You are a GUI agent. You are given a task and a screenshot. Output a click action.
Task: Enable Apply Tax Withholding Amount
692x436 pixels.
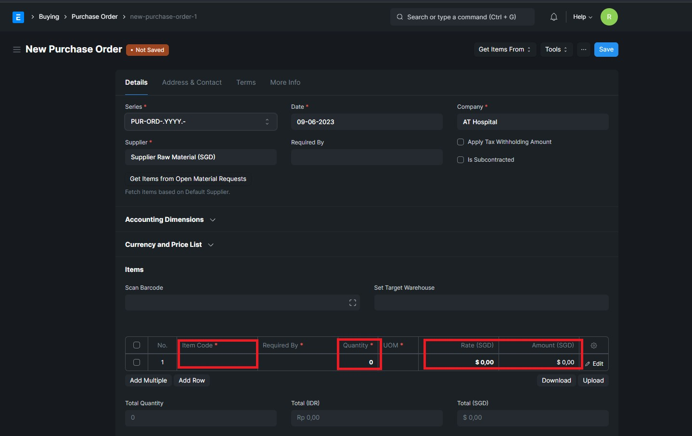point(460,141)
